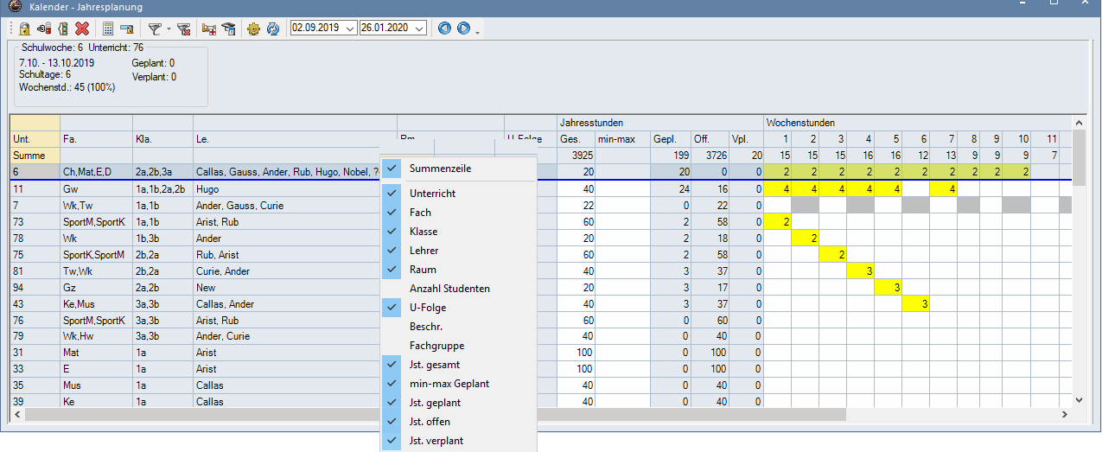1102x452 pixels.
Task: Click the green column icon beside red X
Action: click(62, 29)
